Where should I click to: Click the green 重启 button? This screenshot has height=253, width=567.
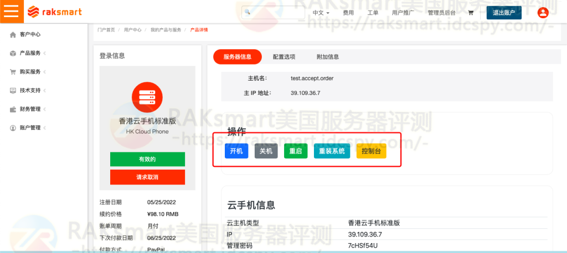[296, 151]
